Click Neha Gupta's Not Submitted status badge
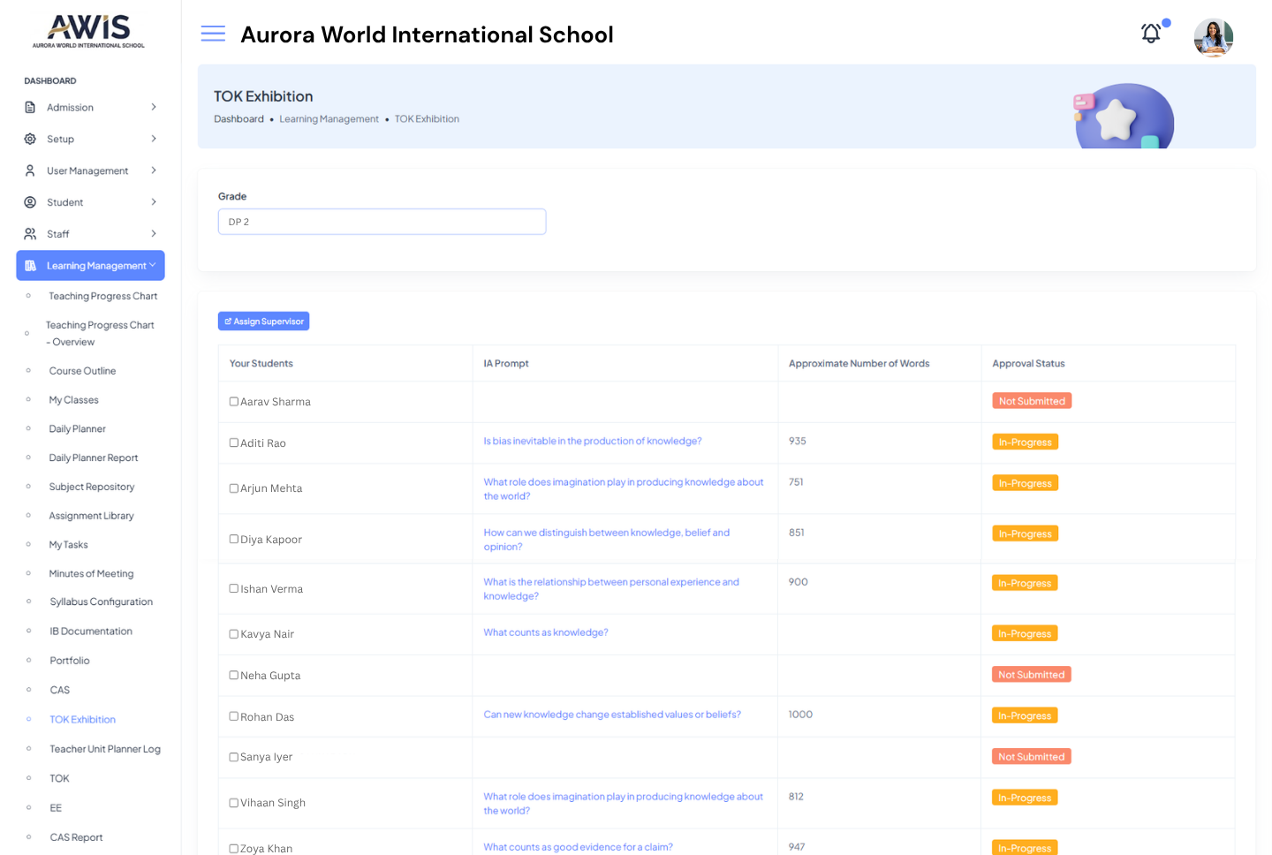Image resolution: width=1272 pixels, height=855 pixels. coord(1031,675)
